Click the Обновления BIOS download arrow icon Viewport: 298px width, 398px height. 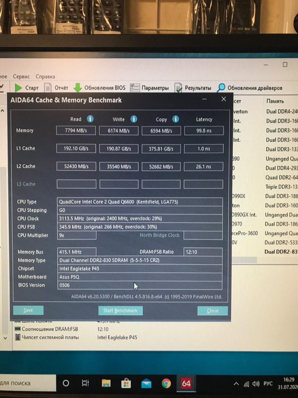[x=78, y=88]
